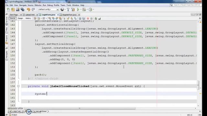Stop macro recording icon
The height and width of the screenshot is (116, 207).
coord(92,18)
